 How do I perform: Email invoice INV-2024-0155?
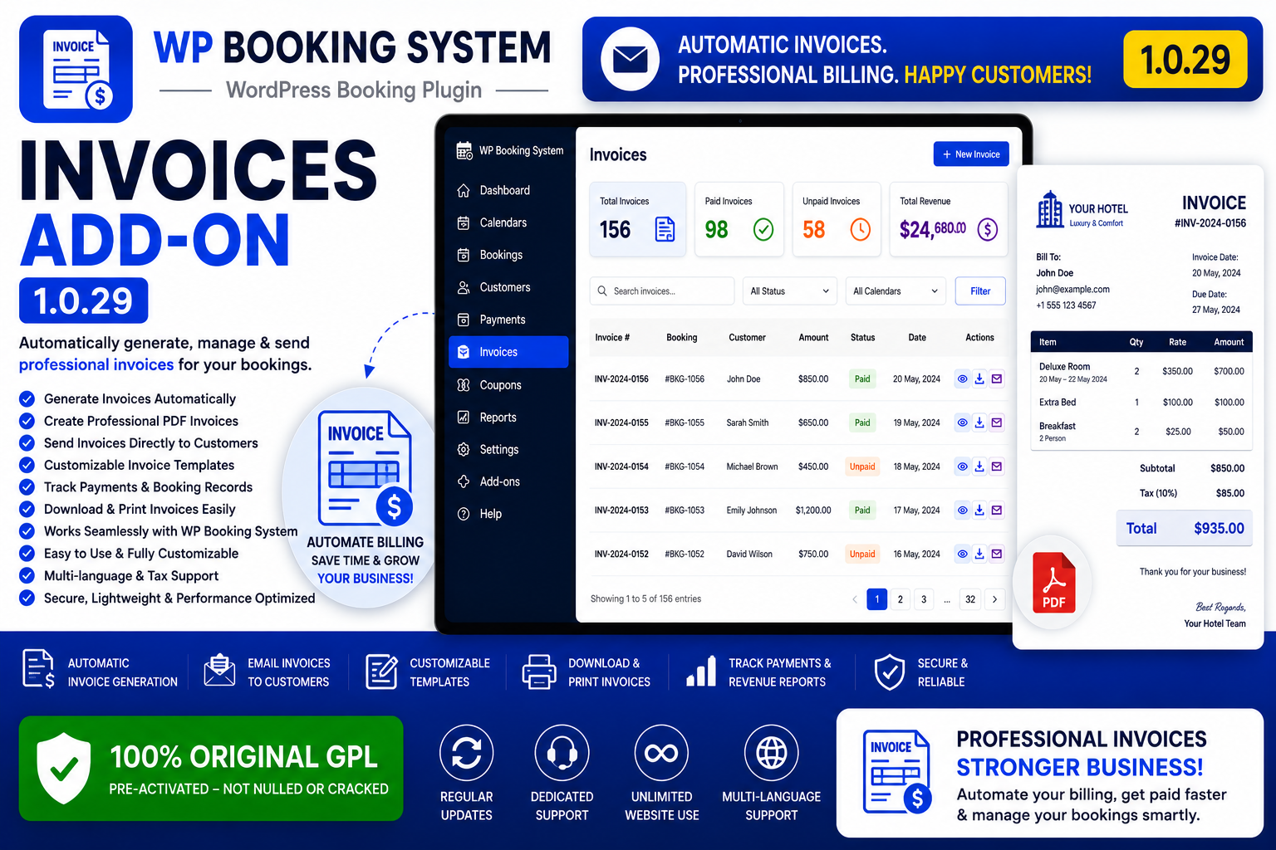coord(997,423)
